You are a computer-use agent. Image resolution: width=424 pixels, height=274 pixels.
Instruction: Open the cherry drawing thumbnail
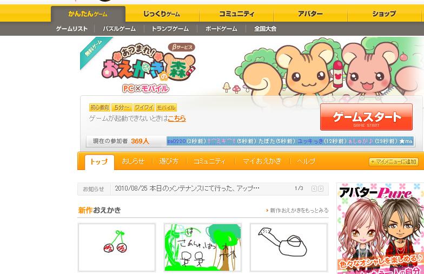117,247
